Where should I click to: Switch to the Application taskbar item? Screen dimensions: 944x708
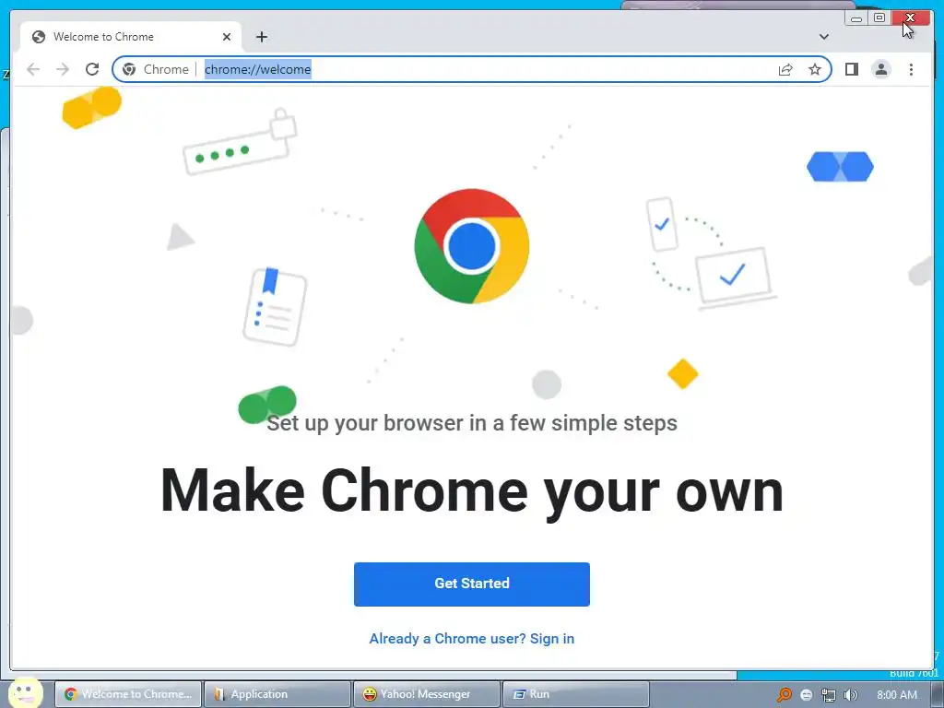pyautogui.click(x=277, y=694)
